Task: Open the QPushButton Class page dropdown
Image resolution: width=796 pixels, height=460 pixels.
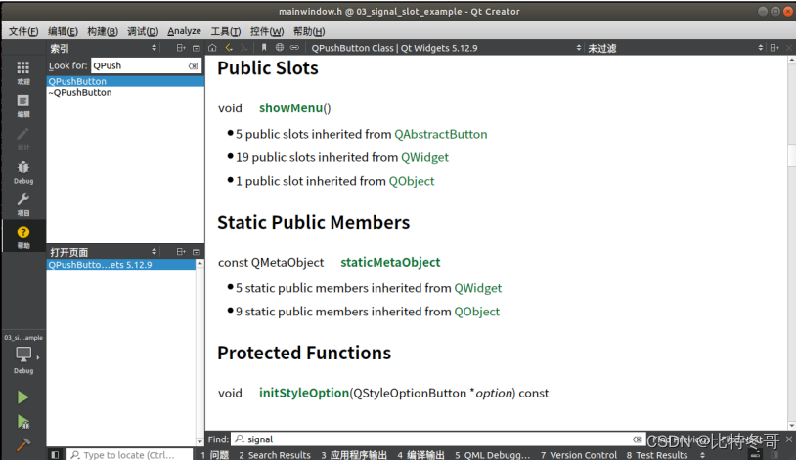Action: 579,48
